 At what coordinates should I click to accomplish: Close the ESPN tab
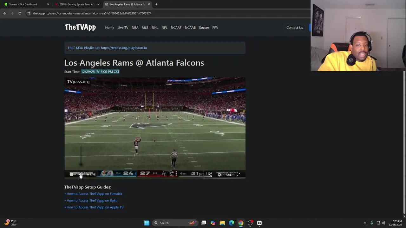point(98,4)
